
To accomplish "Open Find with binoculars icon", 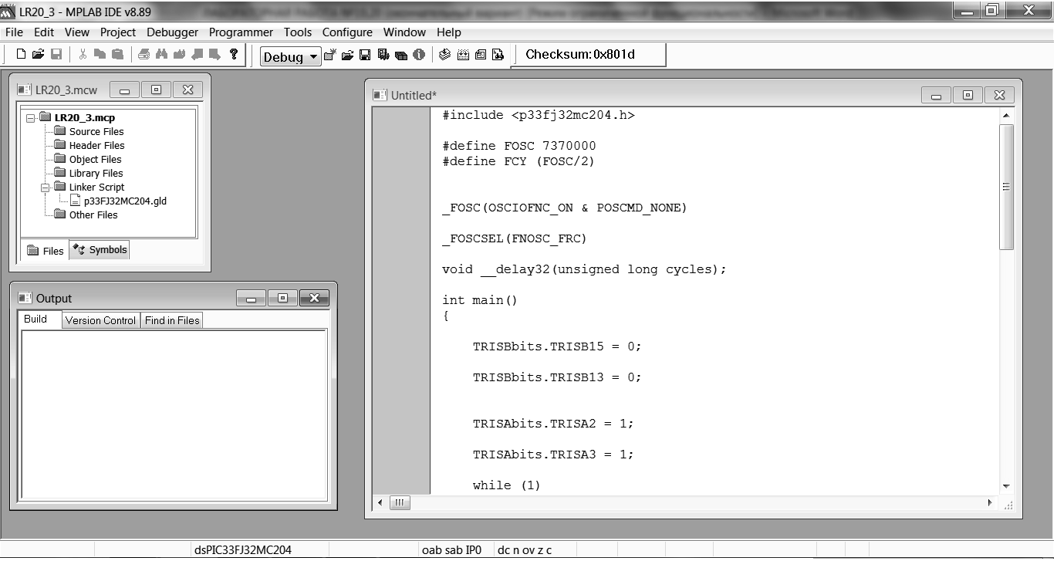I will tap(161, 54).
